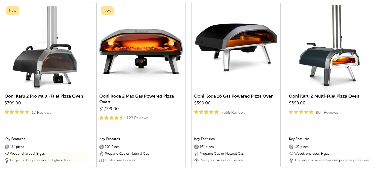The image size is (377, 170).
Task: Click the box icon beside Ready to use
Action: 196,160
